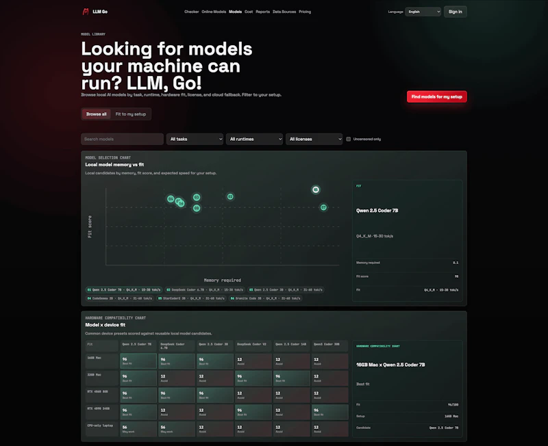Viewport: 548px width, 446px height.
Task: Click the RTX 4090 24GB row header
Action: 101,412
